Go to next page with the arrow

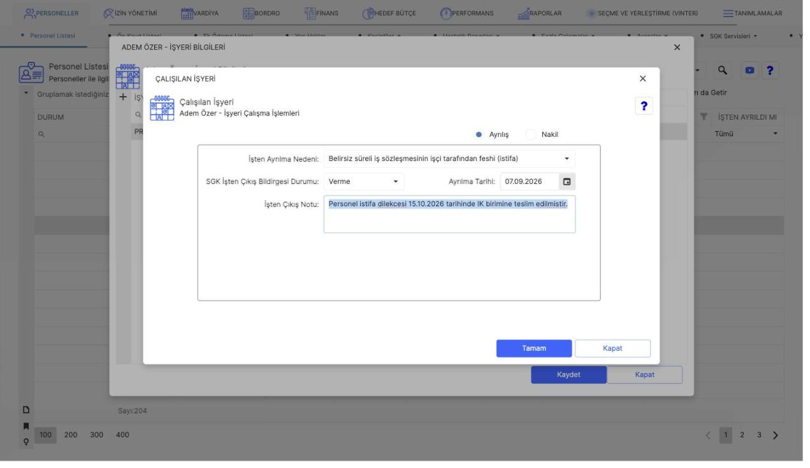pyautogui.click(x=776, y=436)
